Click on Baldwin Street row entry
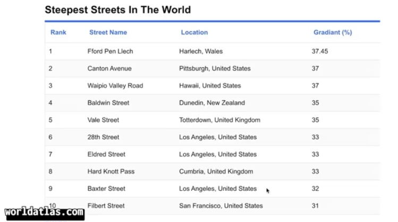The width and height of the screenshot is (398, 222). point(108,103)
